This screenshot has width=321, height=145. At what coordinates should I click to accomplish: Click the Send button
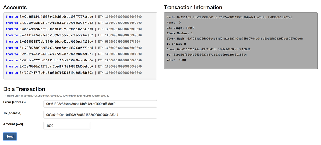click(10, 137)
